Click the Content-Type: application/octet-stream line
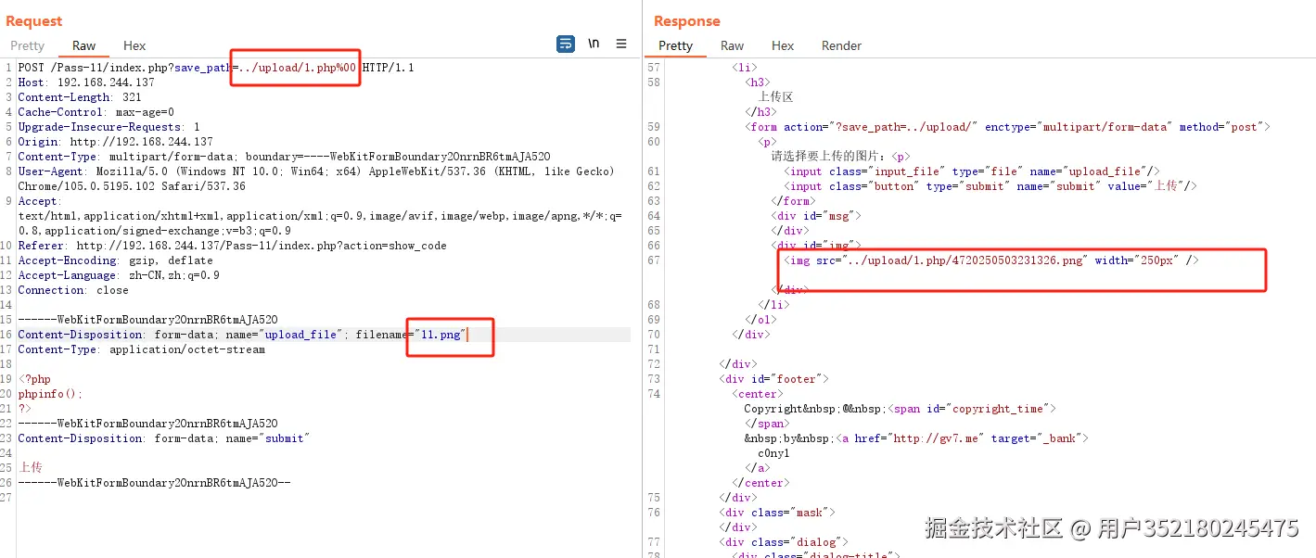 [x=141, y=349]
